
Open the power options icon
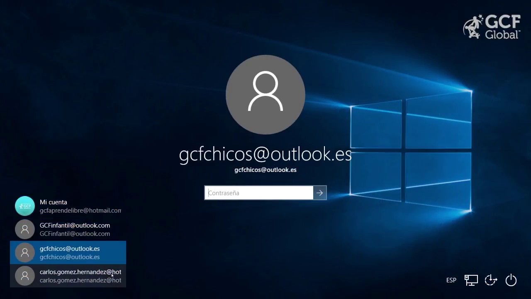pos(511,280)
